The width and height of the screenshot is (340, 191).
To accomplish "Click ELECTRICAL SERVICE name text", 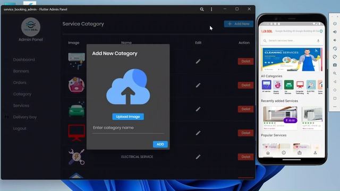I will click(137, 157).
